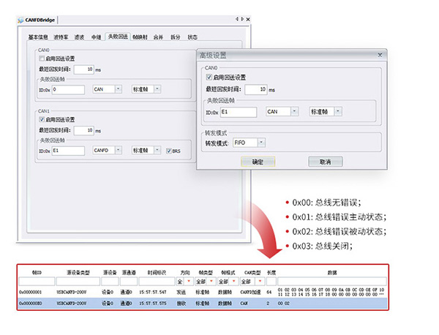This screenshot has width=439, height=335.
Task: Click the data cell '00 02'
Action: [x=284, y=304]
